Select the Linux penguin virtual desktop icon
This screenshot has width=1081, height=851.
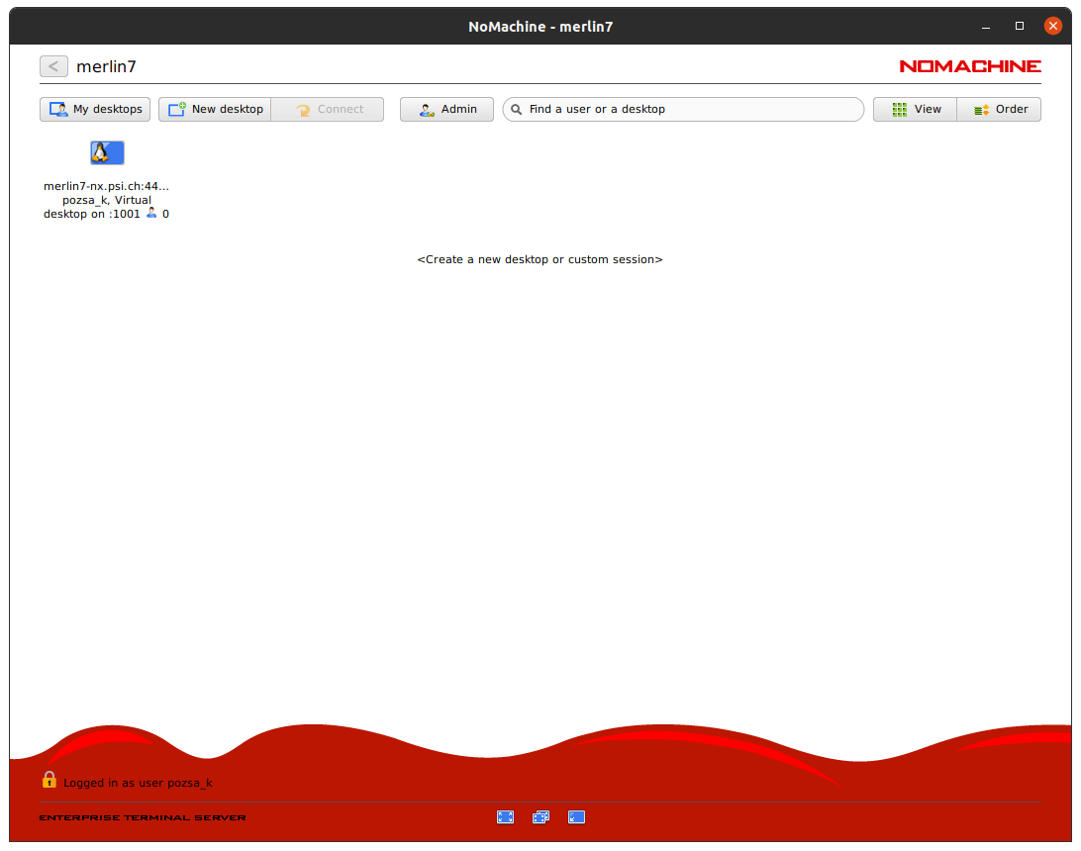pyautogui.click(x=107, y=152)
